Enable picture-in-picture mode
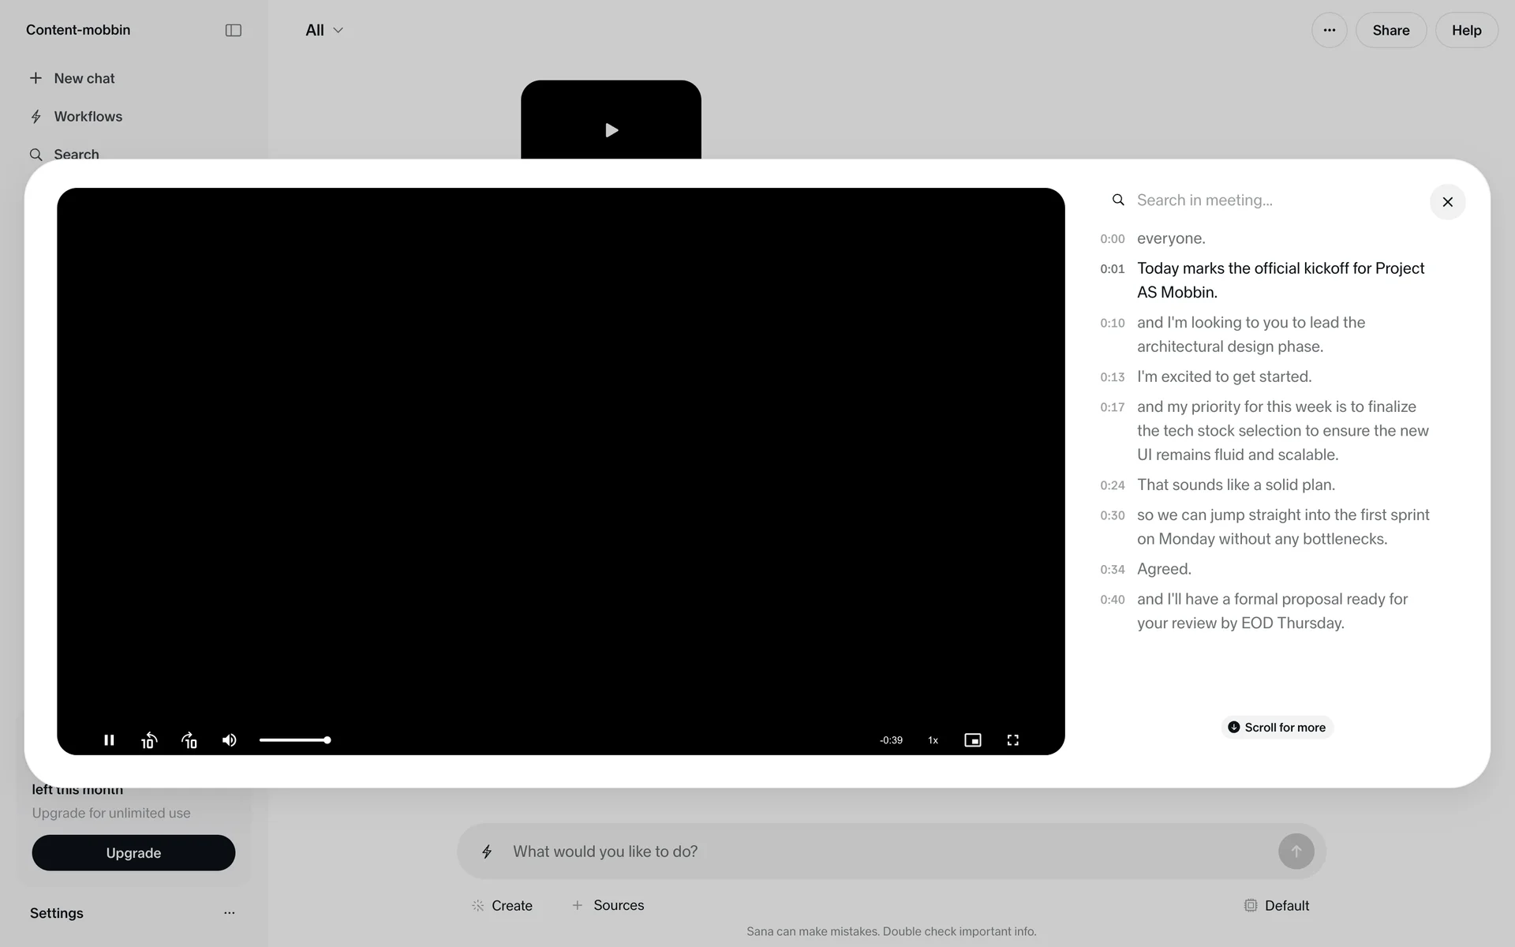Screen dimensions: 1515x947 (x=972, y=740)
